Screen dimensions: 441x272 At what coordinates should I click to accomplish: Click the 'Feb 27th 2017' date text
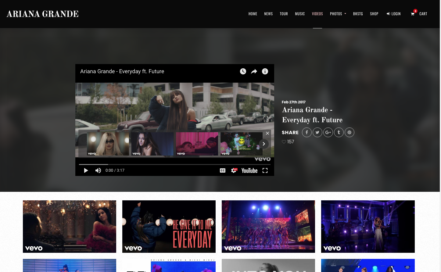294,102
